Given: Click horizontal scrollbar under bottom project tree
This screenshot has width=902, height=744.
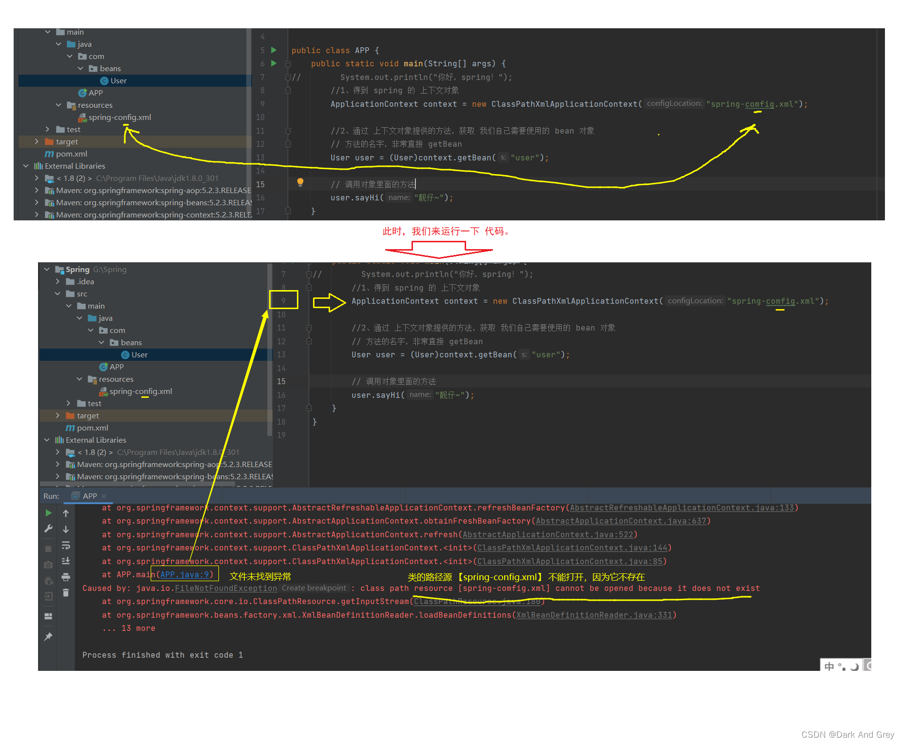Looking at the screenshot, I should [137, 485].
